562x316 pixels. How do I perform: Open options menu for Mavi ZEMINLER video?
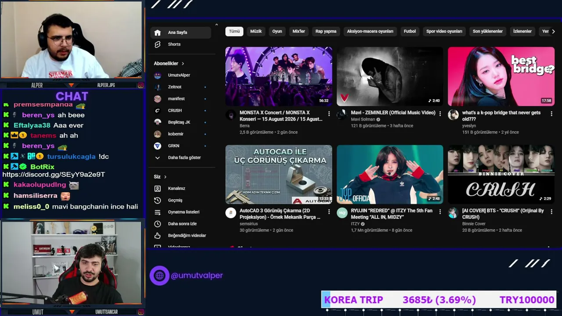[440, 114]
